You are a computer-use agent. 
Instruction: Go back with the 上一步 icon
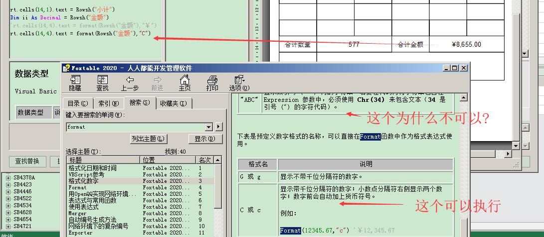130,83
